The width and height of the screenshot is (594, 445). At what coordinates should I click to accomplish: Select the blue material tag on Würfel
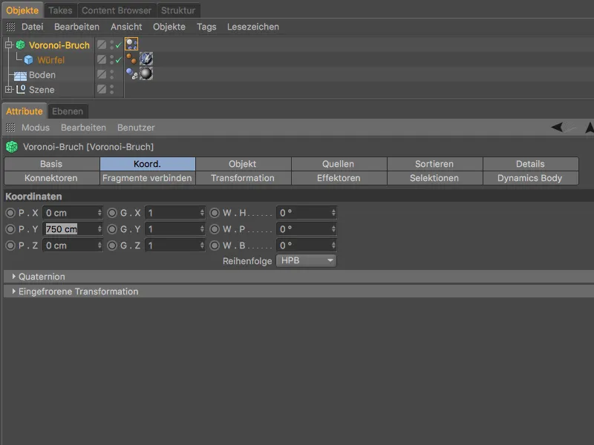click(146, 59)
